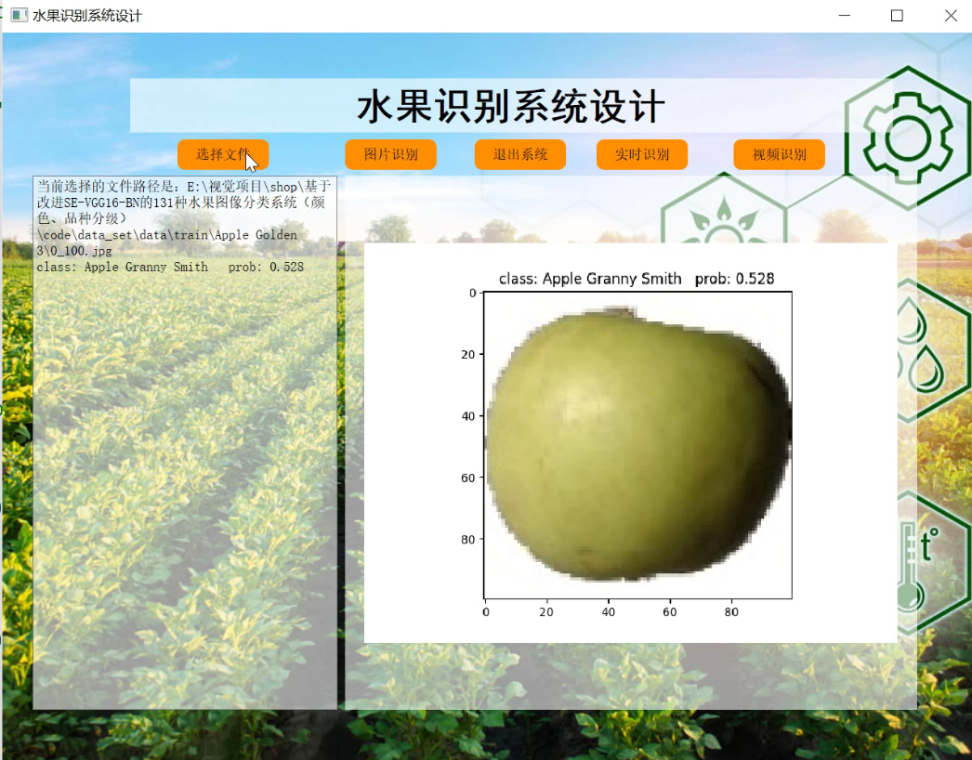Click the window title text 水果识别系统设计
The width and height of the screenshot is (972, 760).
tap(87, 16)
